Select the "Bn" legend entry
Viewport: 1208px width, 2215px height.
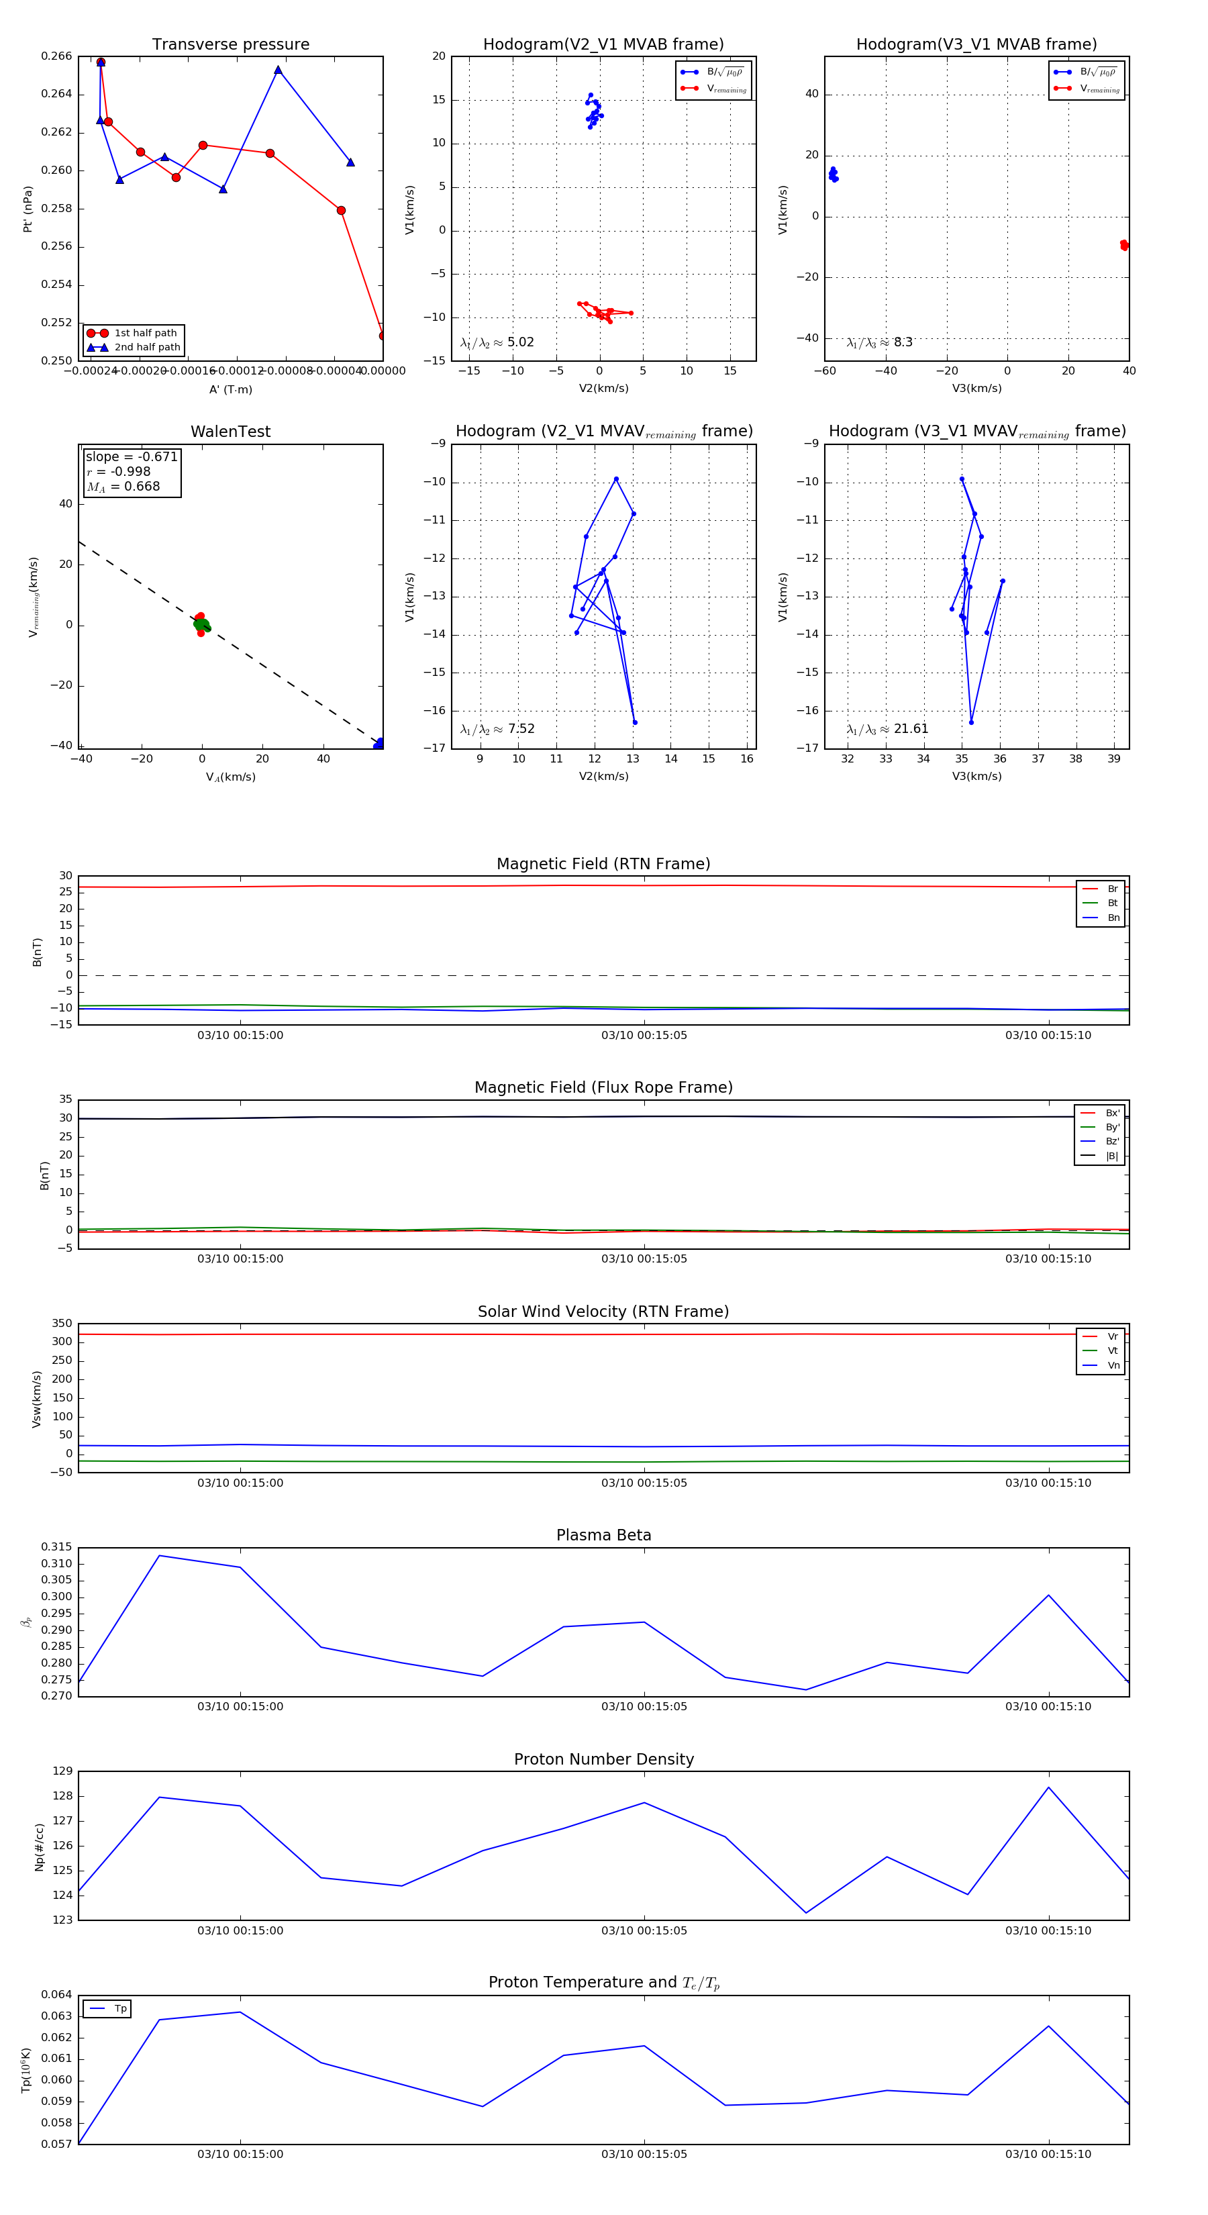pyautogui.click(x=1101, y=918)
